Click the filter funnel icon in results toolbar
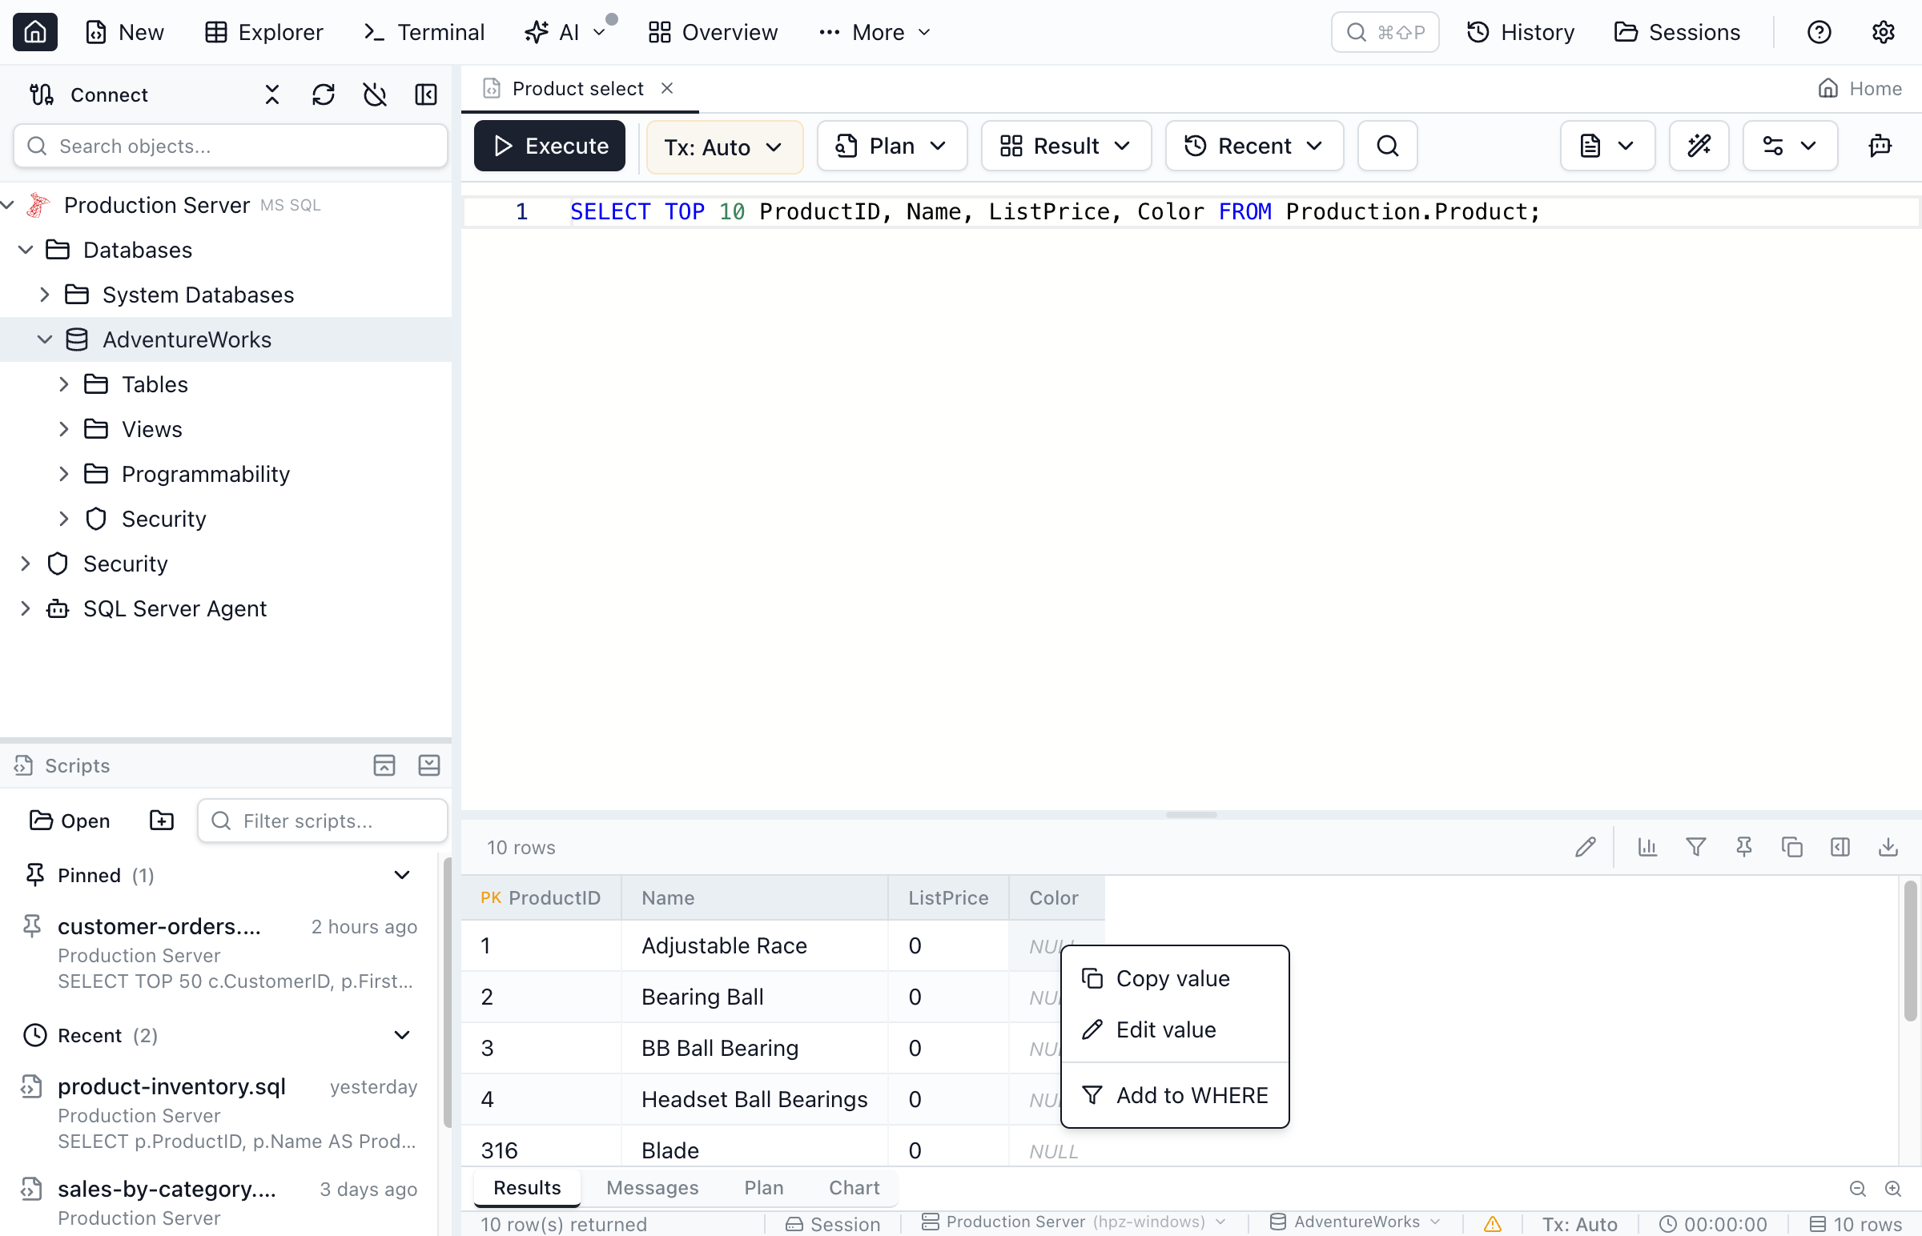The image size is (1922, 1236). point(1695,848)
